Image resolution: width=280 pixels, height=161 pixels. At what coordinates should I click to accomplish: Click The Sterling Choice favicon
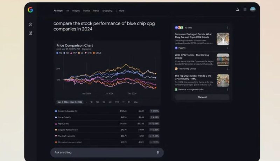[x=176, y=69]
